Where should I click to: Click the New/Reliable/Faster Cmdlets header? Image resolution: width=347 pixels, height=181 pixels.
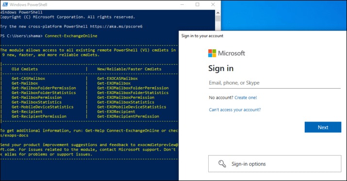click(129, 69)
